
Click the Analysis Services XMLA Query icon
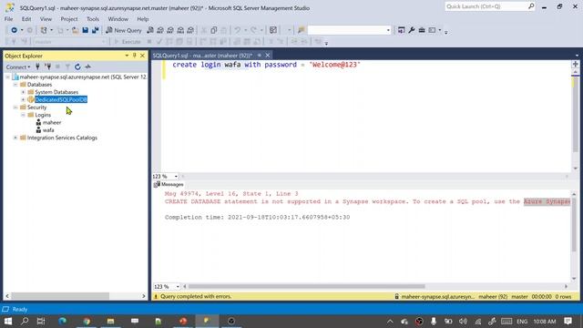(x=180, y=30)
